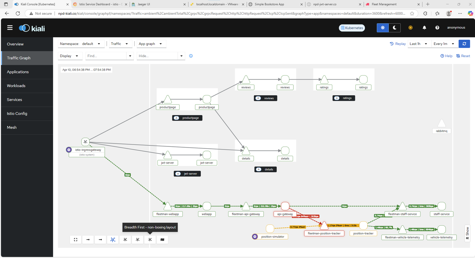
Task: Select the fleetman-vehicle-telemetry triangle node
Action: (402, 229)
